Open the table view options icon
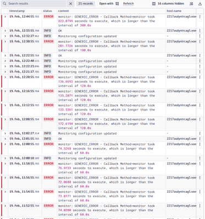The image size is (205, 219). point(191,4)
